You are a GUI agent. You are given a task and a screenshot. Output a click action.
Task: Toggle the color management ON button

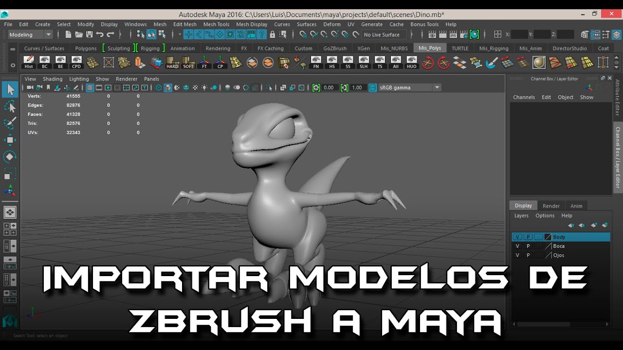pos(372,87)
